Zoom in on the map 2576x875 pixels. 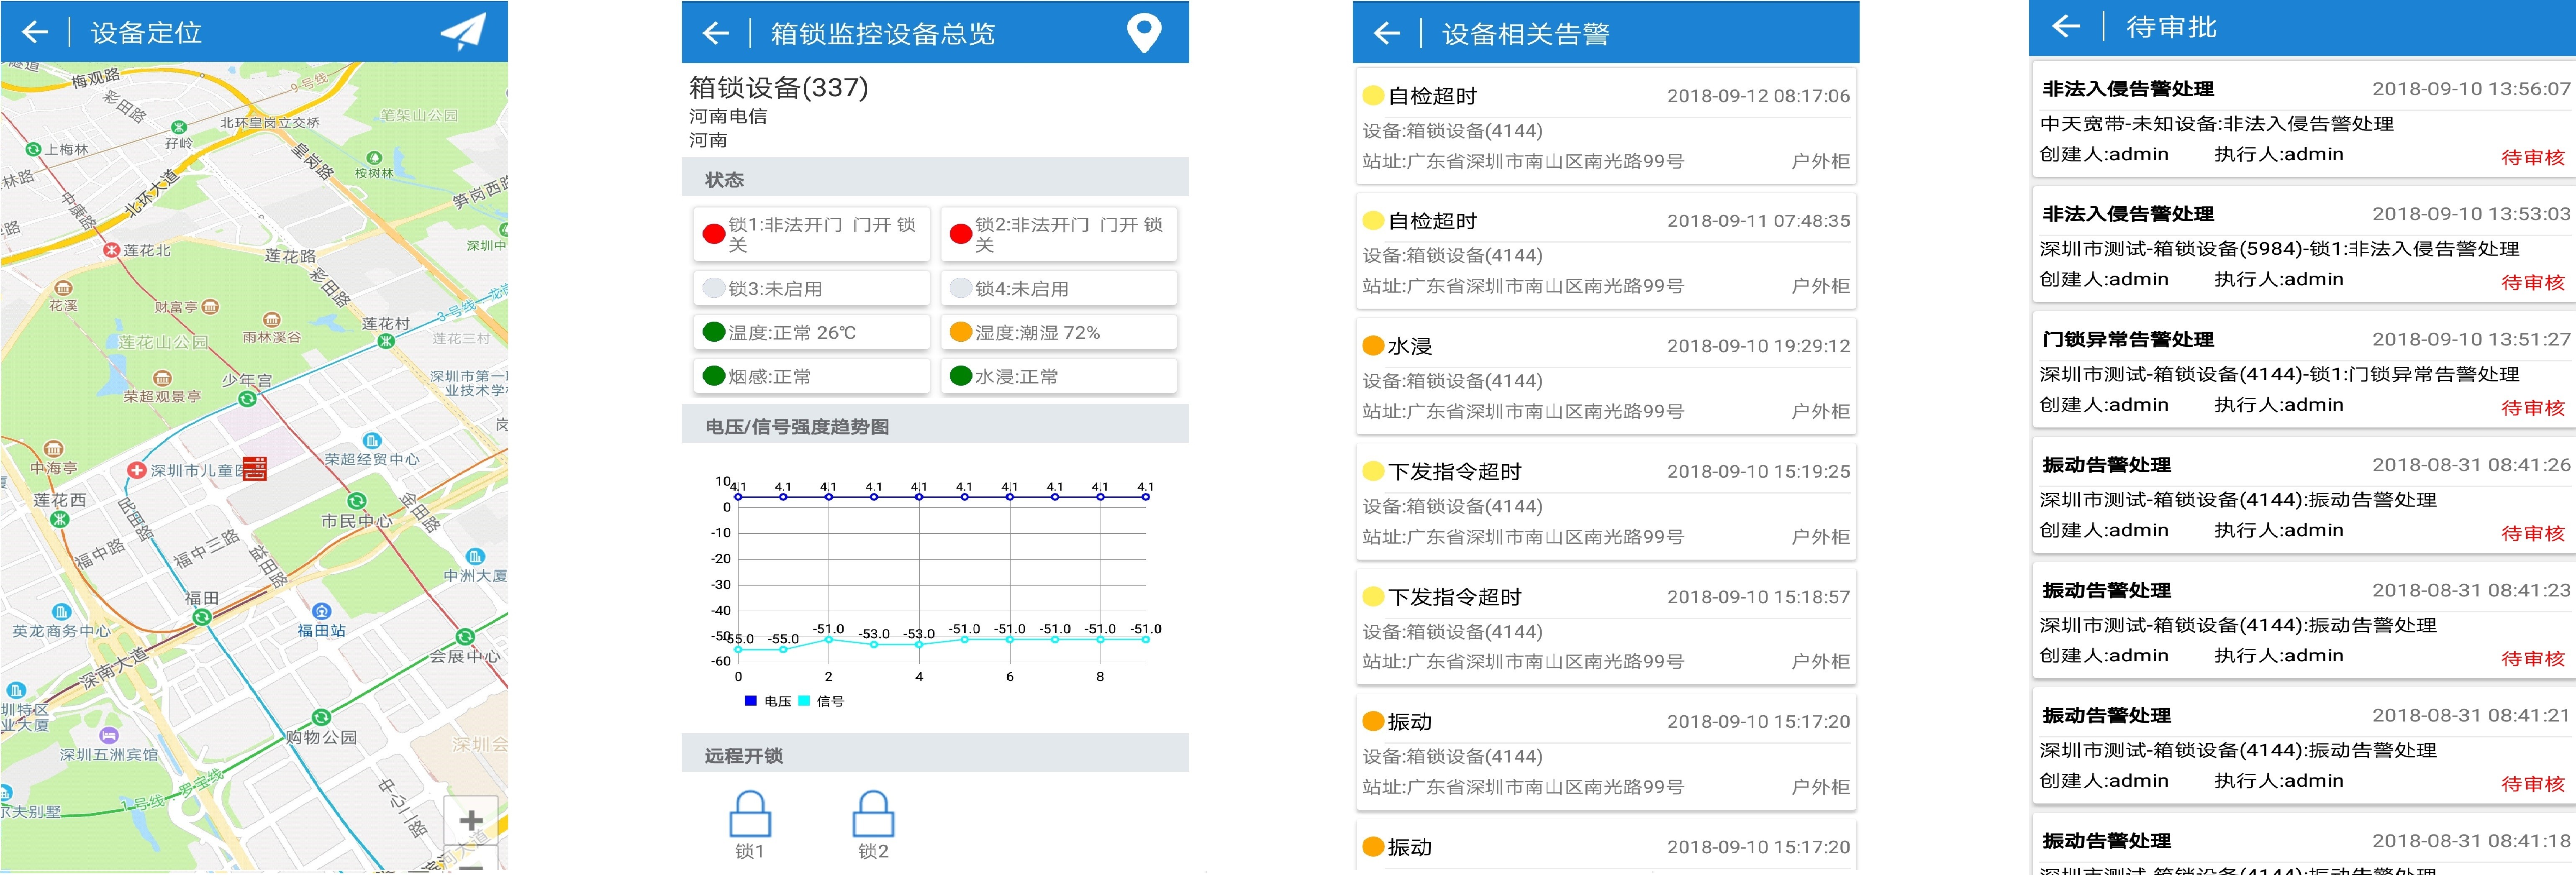471,821
